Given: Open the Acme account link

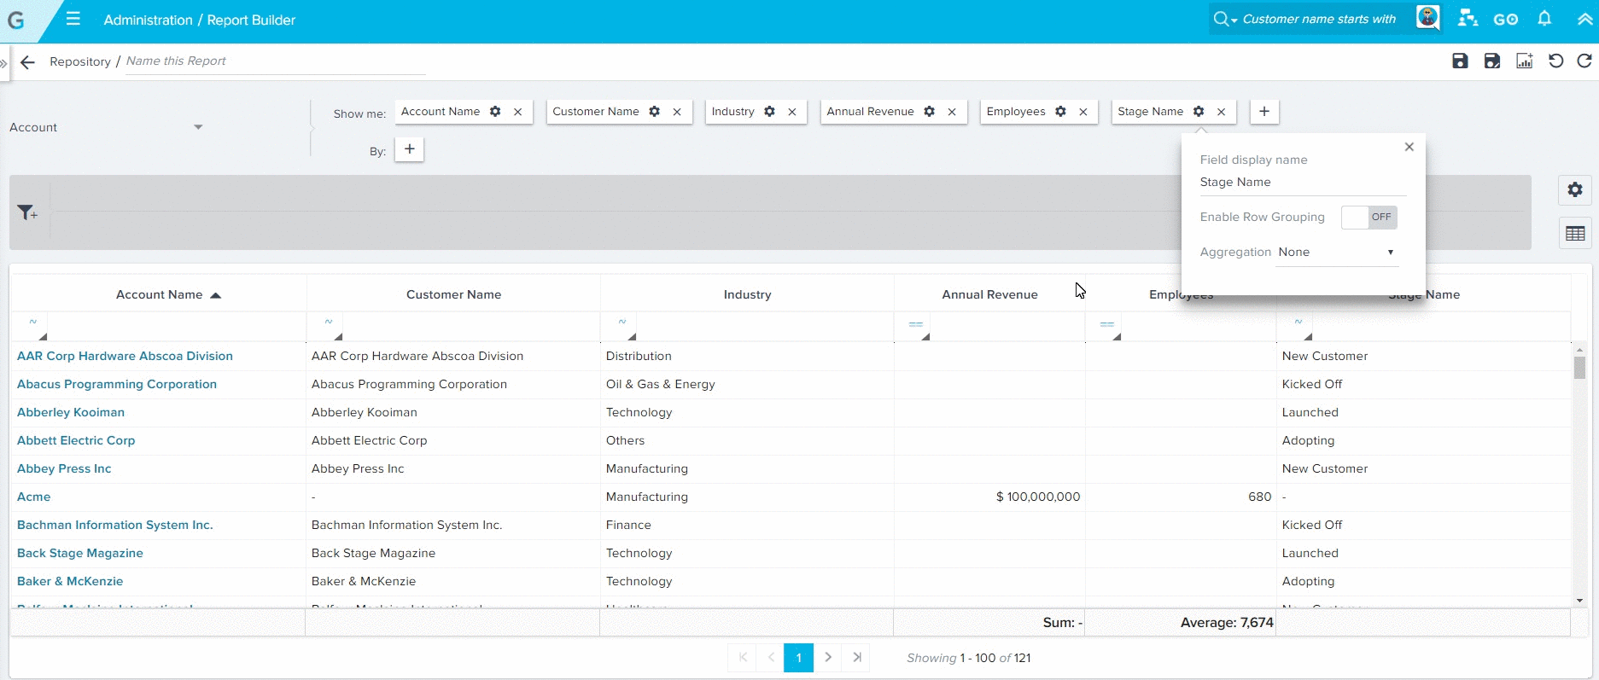Looking at the screenshot, I should (34, 497).
